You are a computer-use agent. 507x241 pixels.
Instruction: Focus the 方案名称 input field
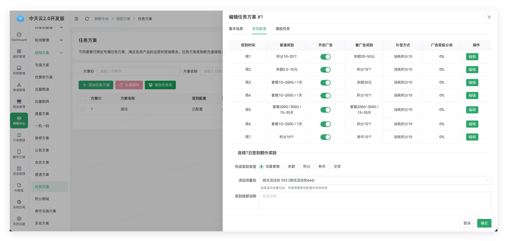coord(212,71)
